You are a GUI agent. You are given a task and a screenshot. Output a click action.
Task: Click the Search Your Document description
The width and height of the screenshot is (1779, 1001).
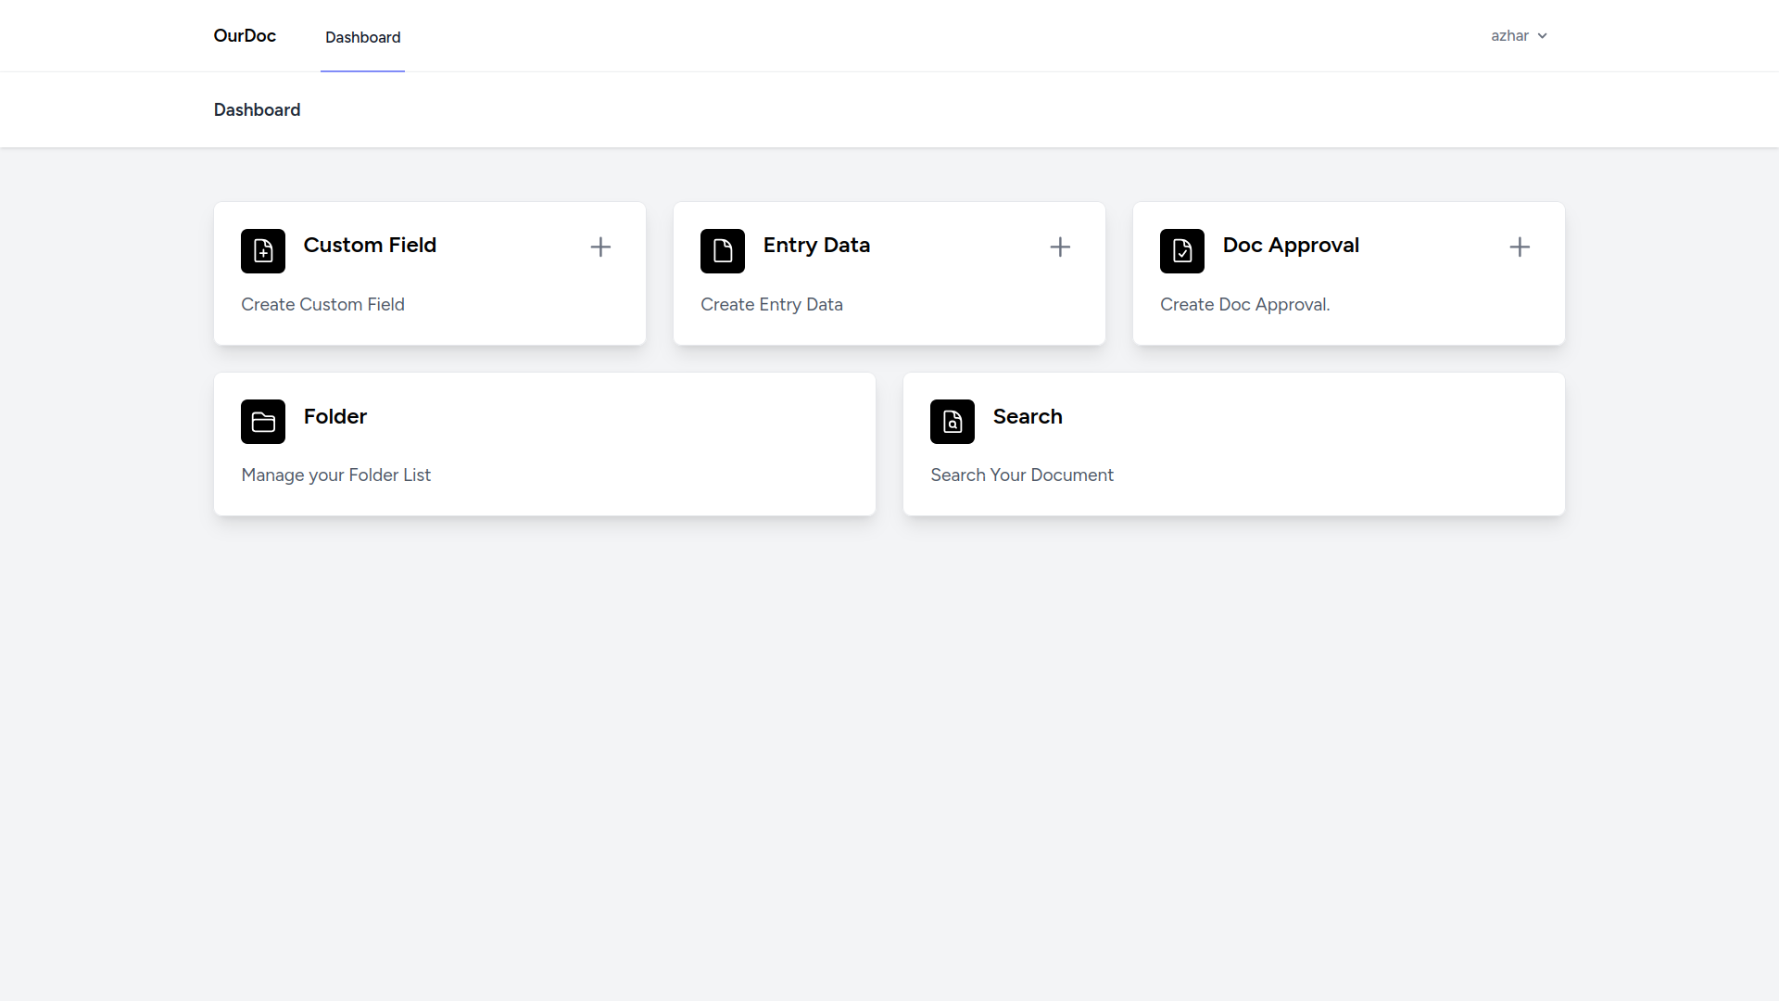1022,475
